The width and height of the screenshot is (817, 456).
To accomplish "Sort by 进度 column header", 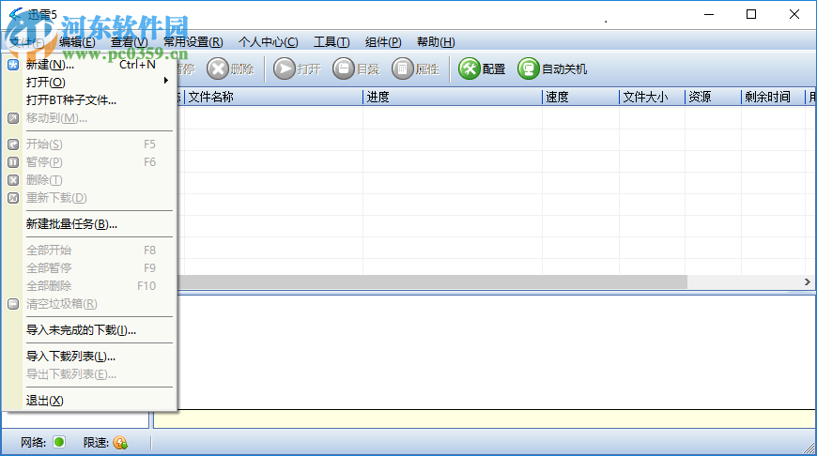I will (x=453, y=97).
